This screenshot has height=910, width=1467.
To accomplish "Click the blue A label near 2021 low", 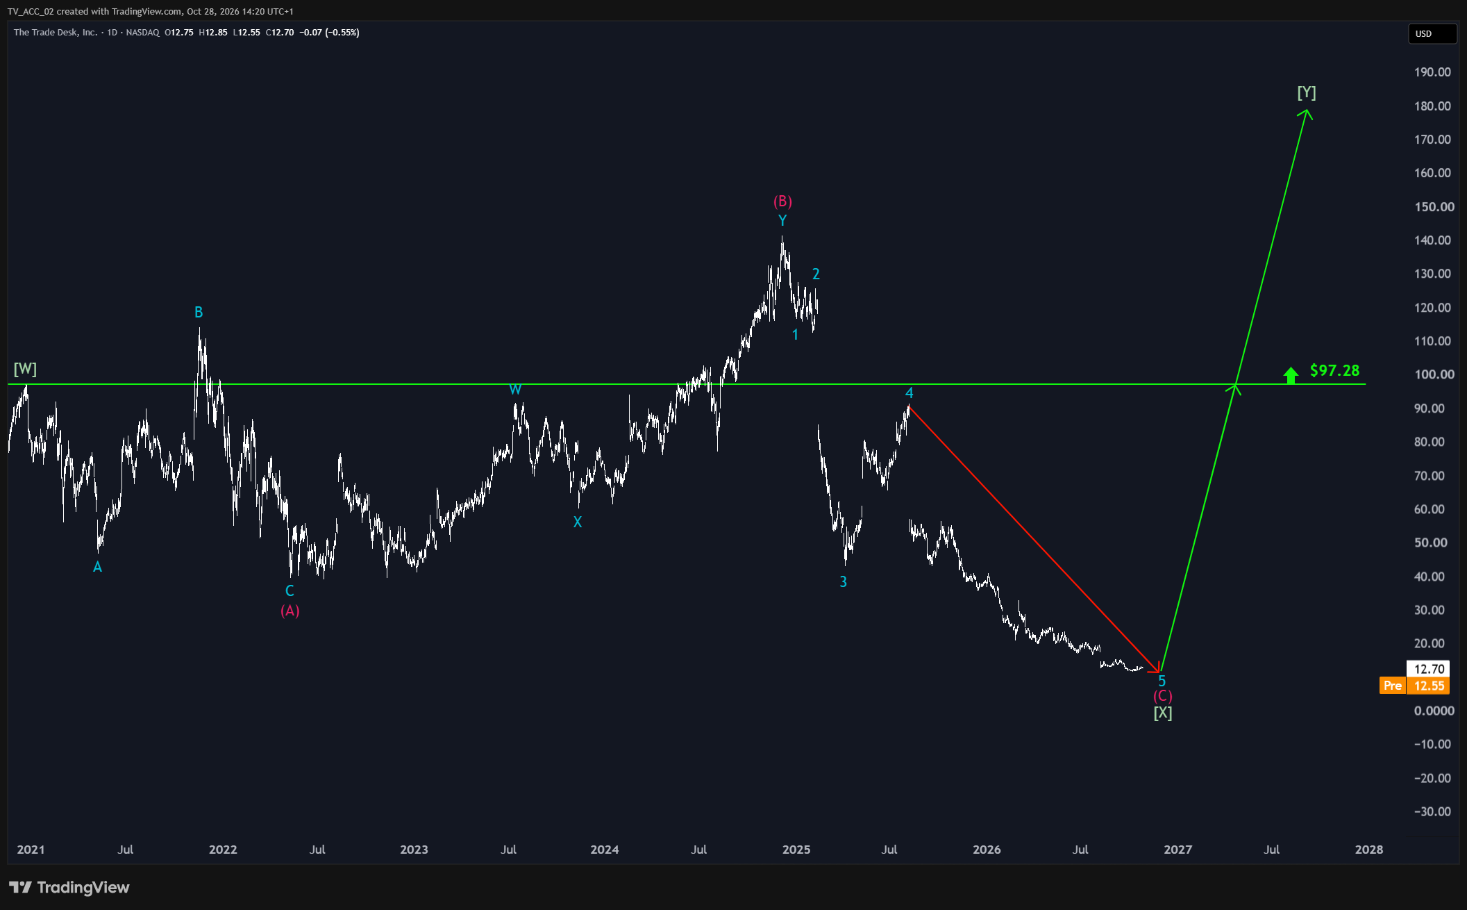I will [x=97, y=567].
